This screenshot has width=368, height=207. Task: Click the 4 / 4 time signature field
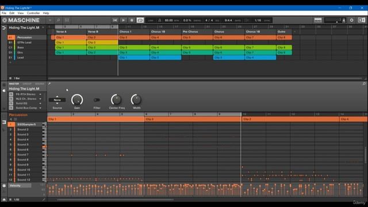pyautogui.click(x=209, y=21)
